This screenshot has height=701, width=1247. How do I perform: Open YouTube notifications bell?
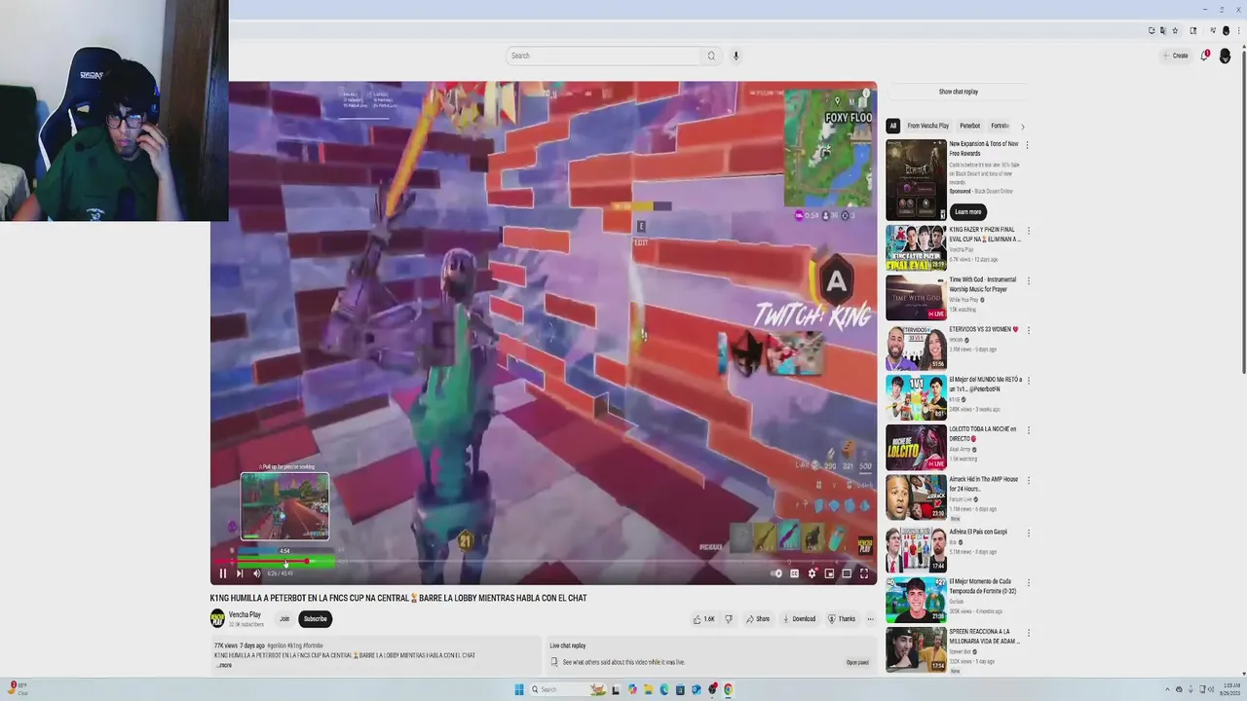[1204, 55]
